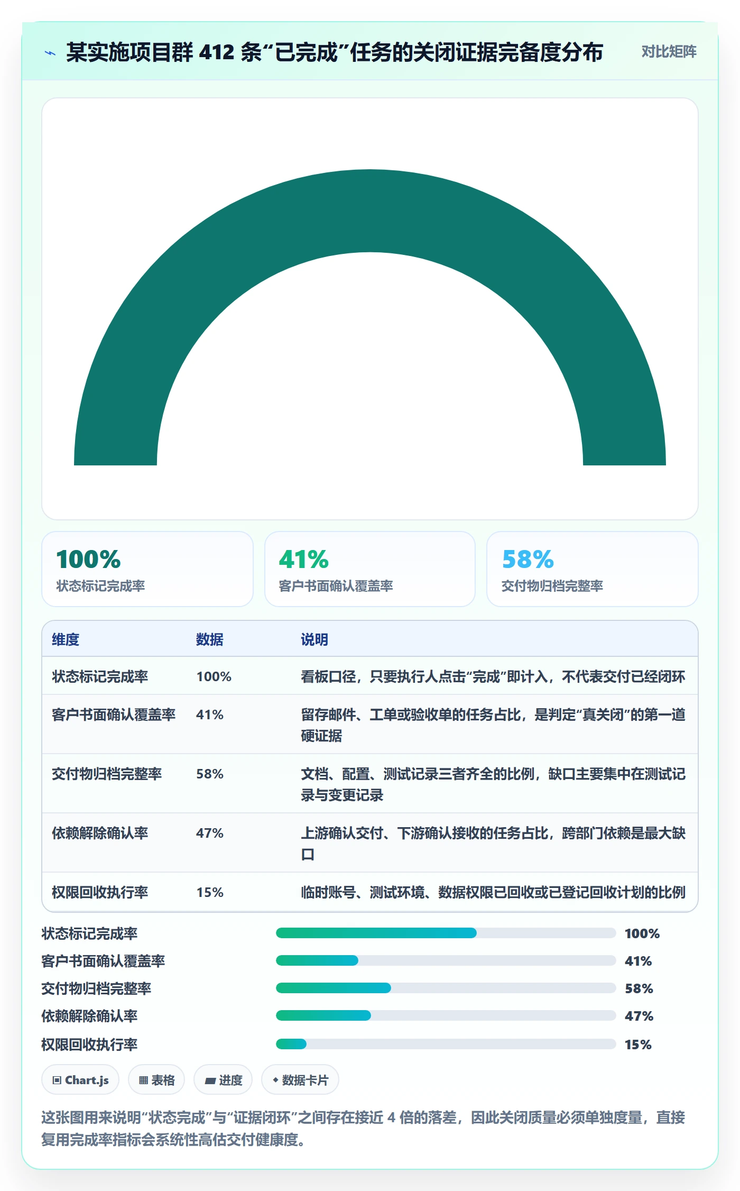Select the 15% value in the table
This screenshot has height=1191, width=740.
210,892
